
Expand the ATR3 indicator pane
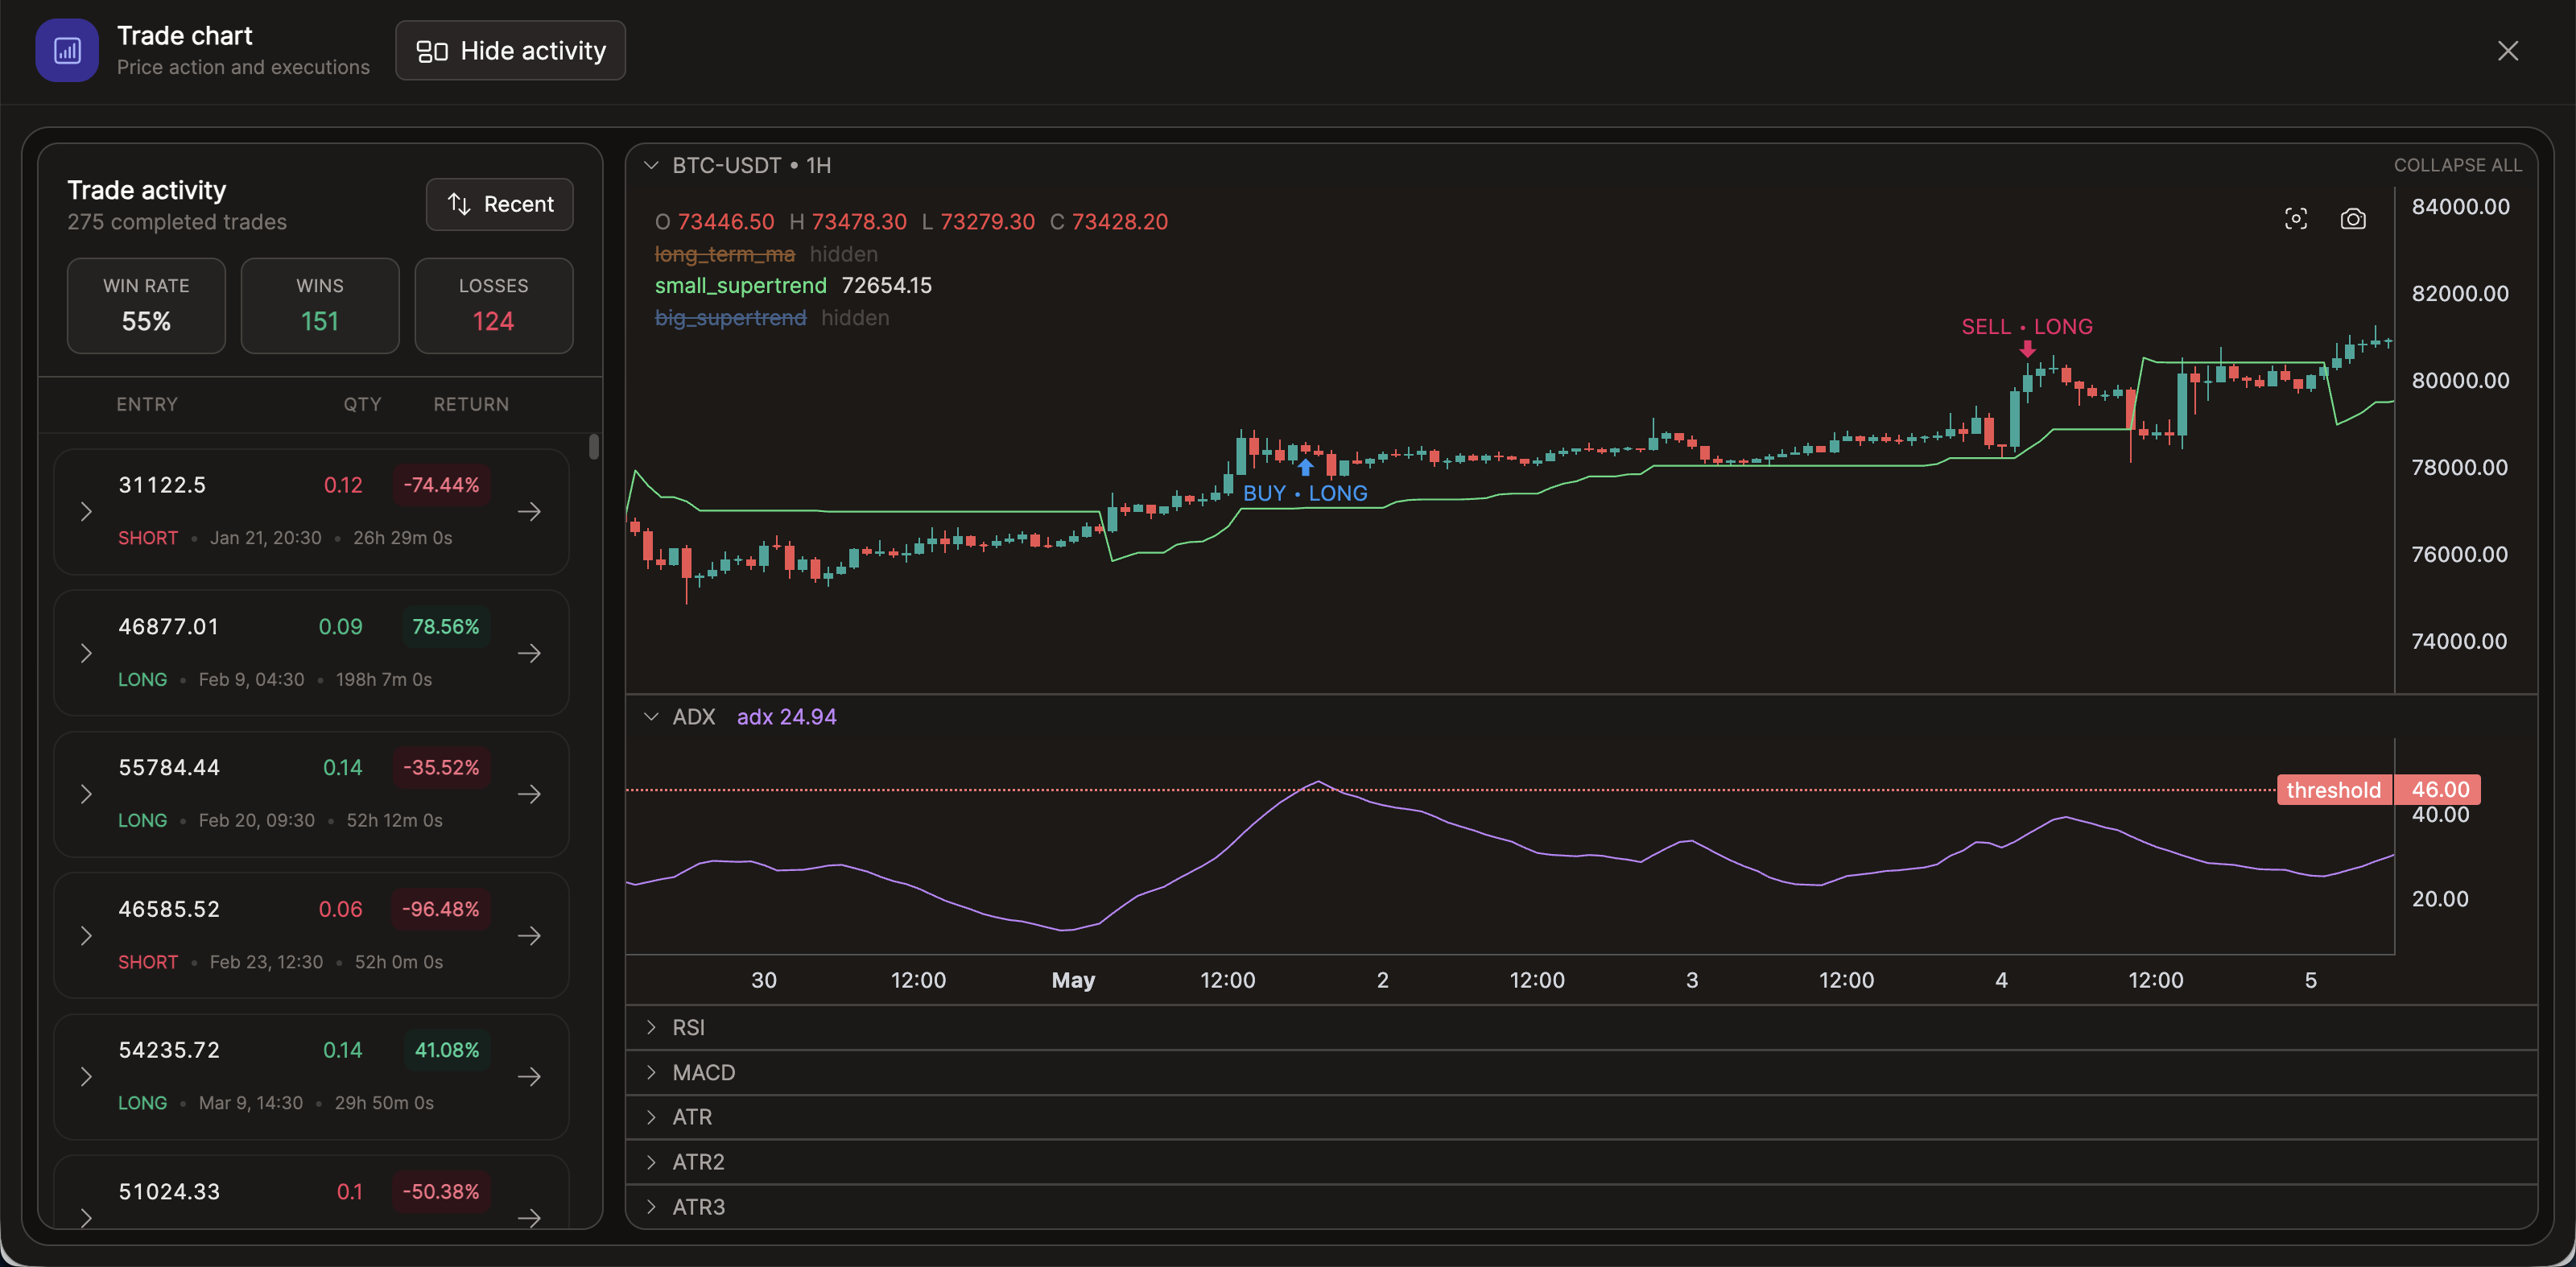651,1206
